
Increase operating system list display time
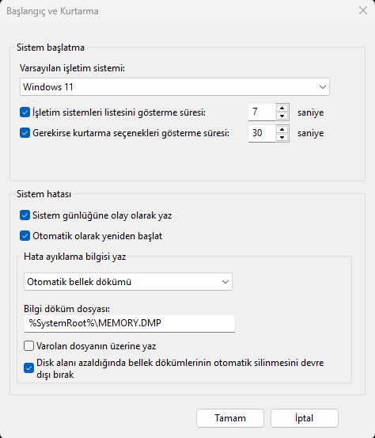click(282, 108)
